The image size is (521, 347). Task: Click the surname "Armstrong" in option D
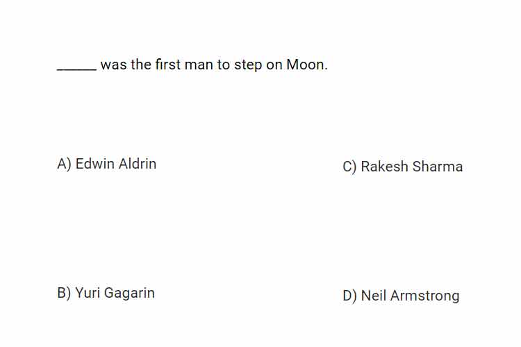pyautogui.click(x=425, y=296)
